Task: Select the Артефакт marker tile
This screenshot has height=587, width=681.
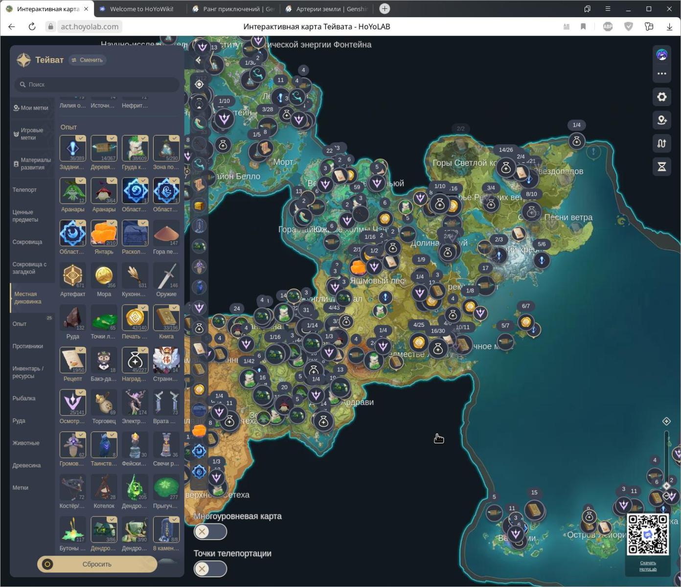Action: tap(72, 275)
